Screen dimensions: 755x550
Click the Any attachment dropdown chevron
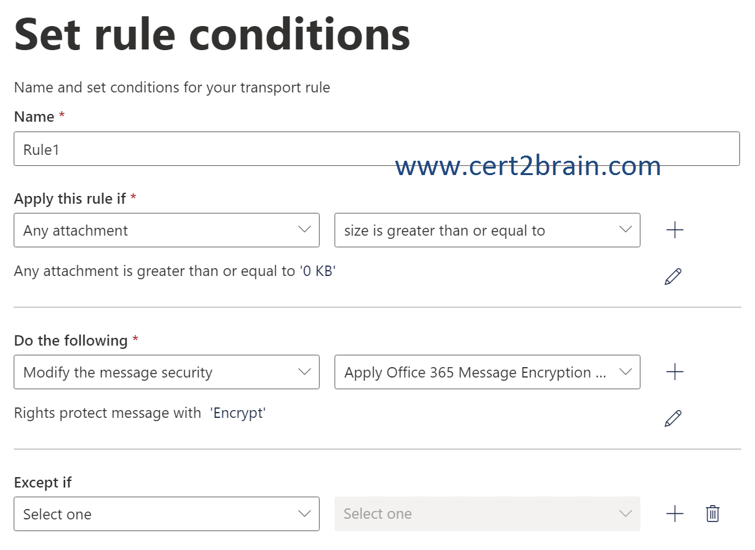click(305, 230)
